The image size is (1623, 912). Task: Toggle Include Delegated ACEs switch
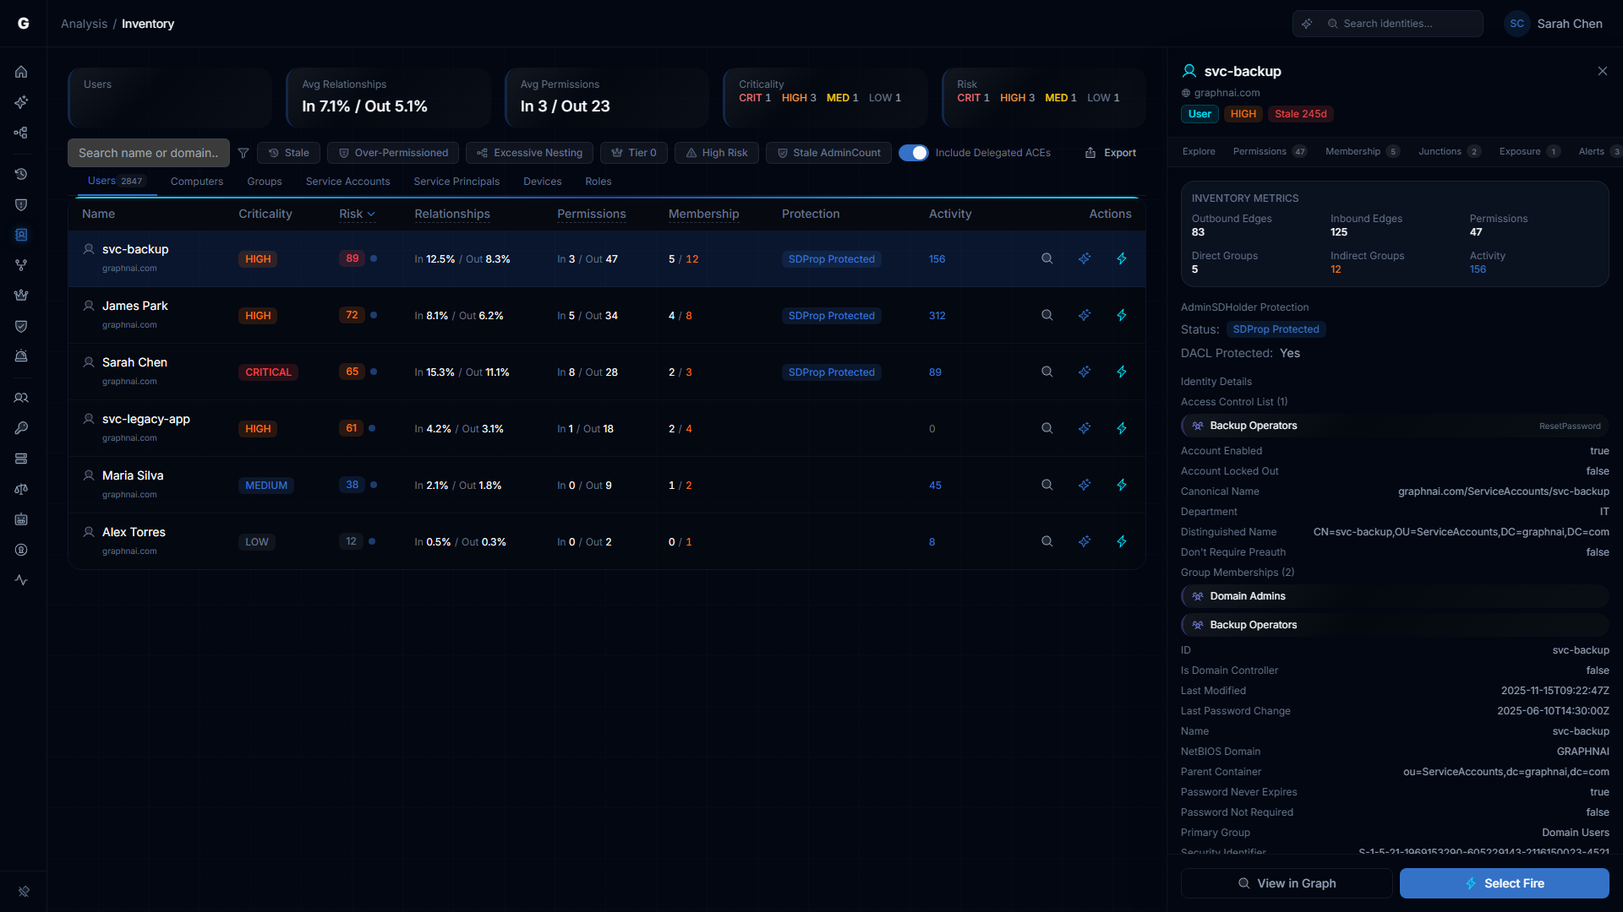point(913,153)
